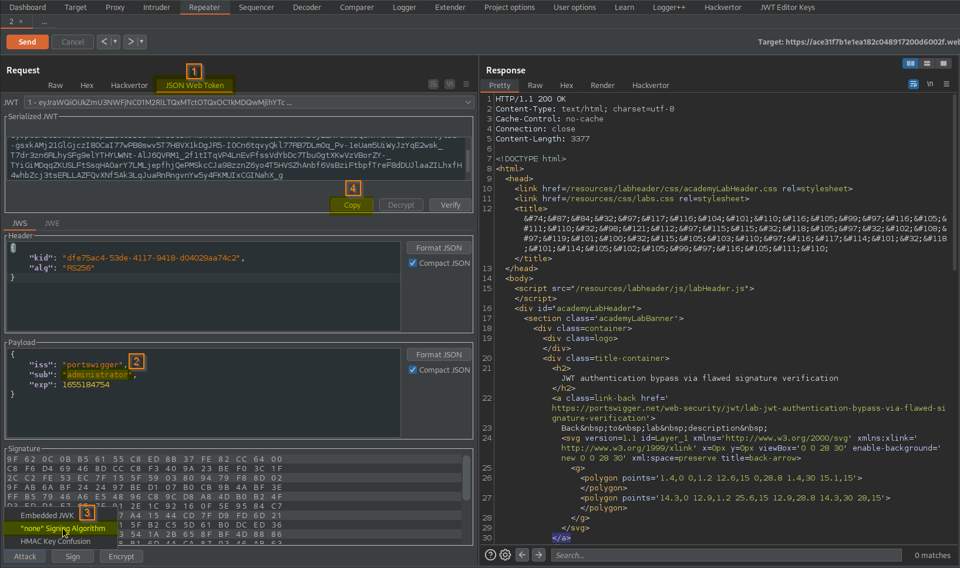Toggle response non-printable characters \n icon
The image size is (960, 568).
[930, 84]
